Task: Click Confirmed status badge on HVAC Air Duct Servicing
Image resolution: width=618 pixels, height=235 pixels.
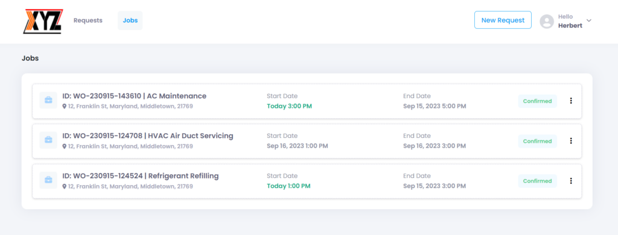Action: pos(537,142)
